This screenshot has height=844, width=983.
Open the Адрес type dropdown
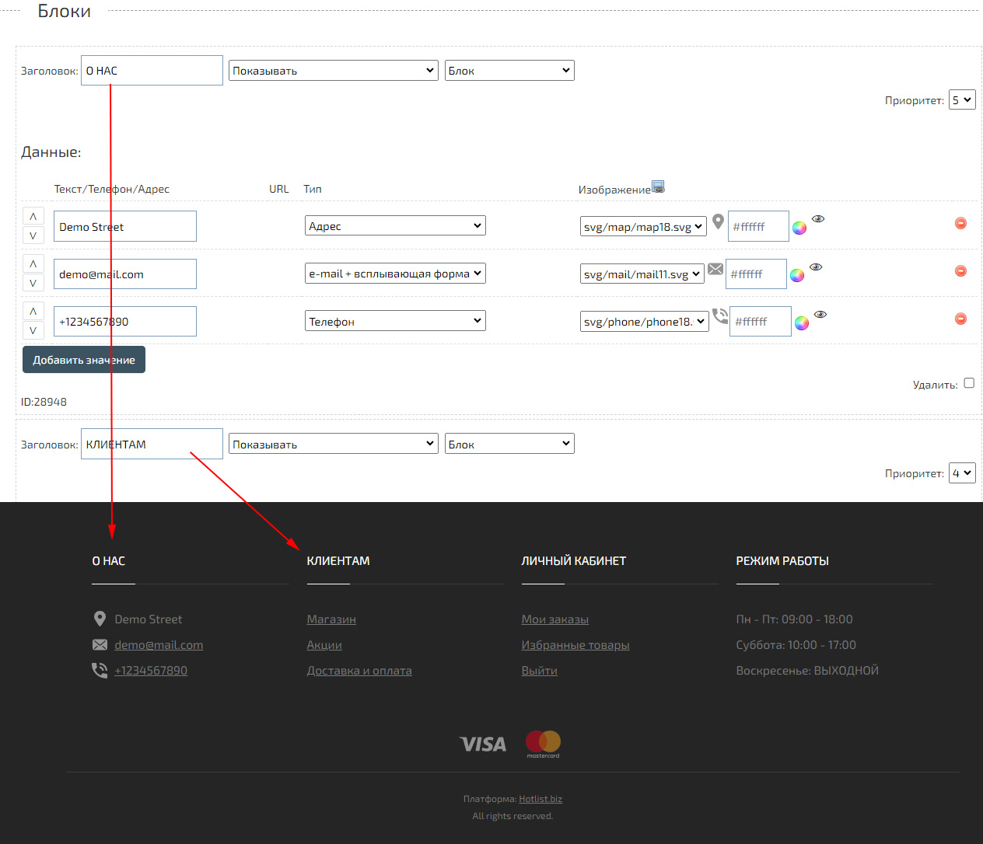395,226
